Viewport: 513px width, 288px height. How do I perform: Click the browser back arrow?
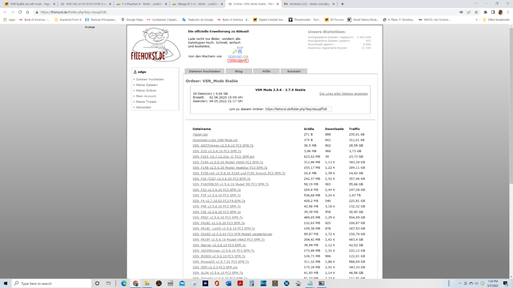pyautogui.click(x=5, y=12)
